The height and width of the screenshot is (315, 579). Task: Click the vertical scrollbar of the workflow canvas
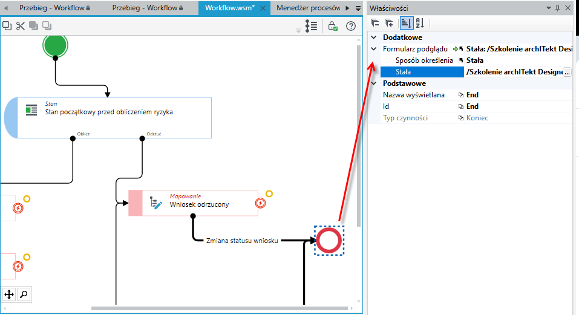[359, 136]
